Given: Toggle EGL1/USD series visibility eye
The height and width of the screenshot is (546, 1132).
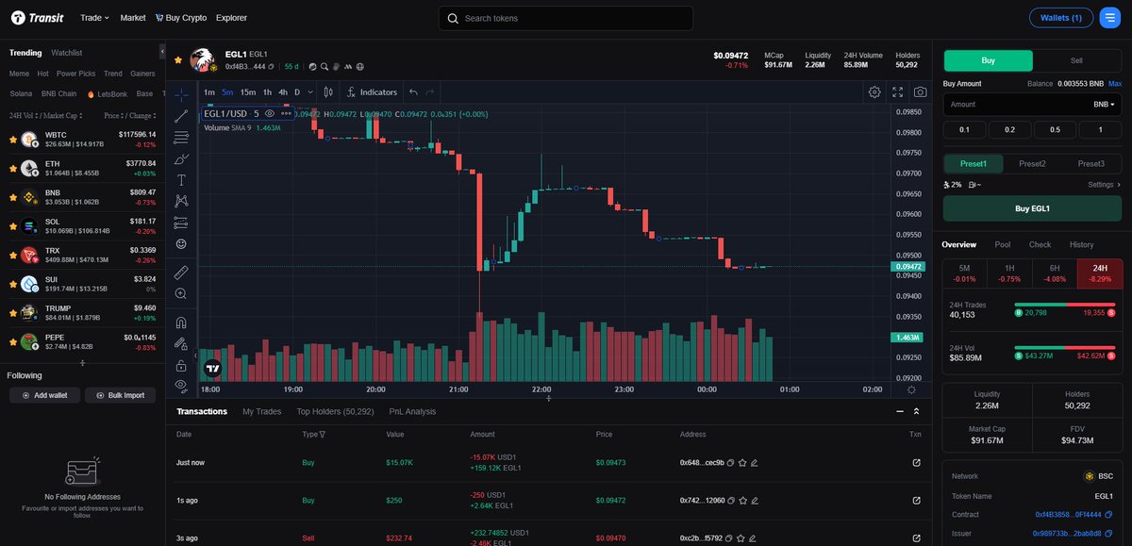Looking at the screenshot, I should click(270, 113).
